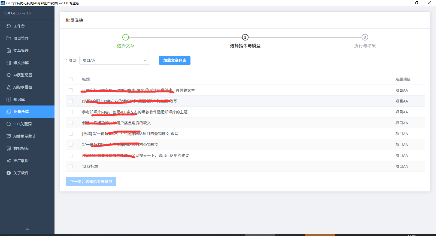
Task: Check the 1212标题 row checkbox
Action: 71,166
